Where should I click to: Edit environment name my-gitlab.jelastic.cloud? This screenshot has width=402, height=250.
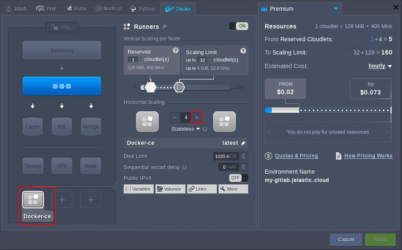296,180
